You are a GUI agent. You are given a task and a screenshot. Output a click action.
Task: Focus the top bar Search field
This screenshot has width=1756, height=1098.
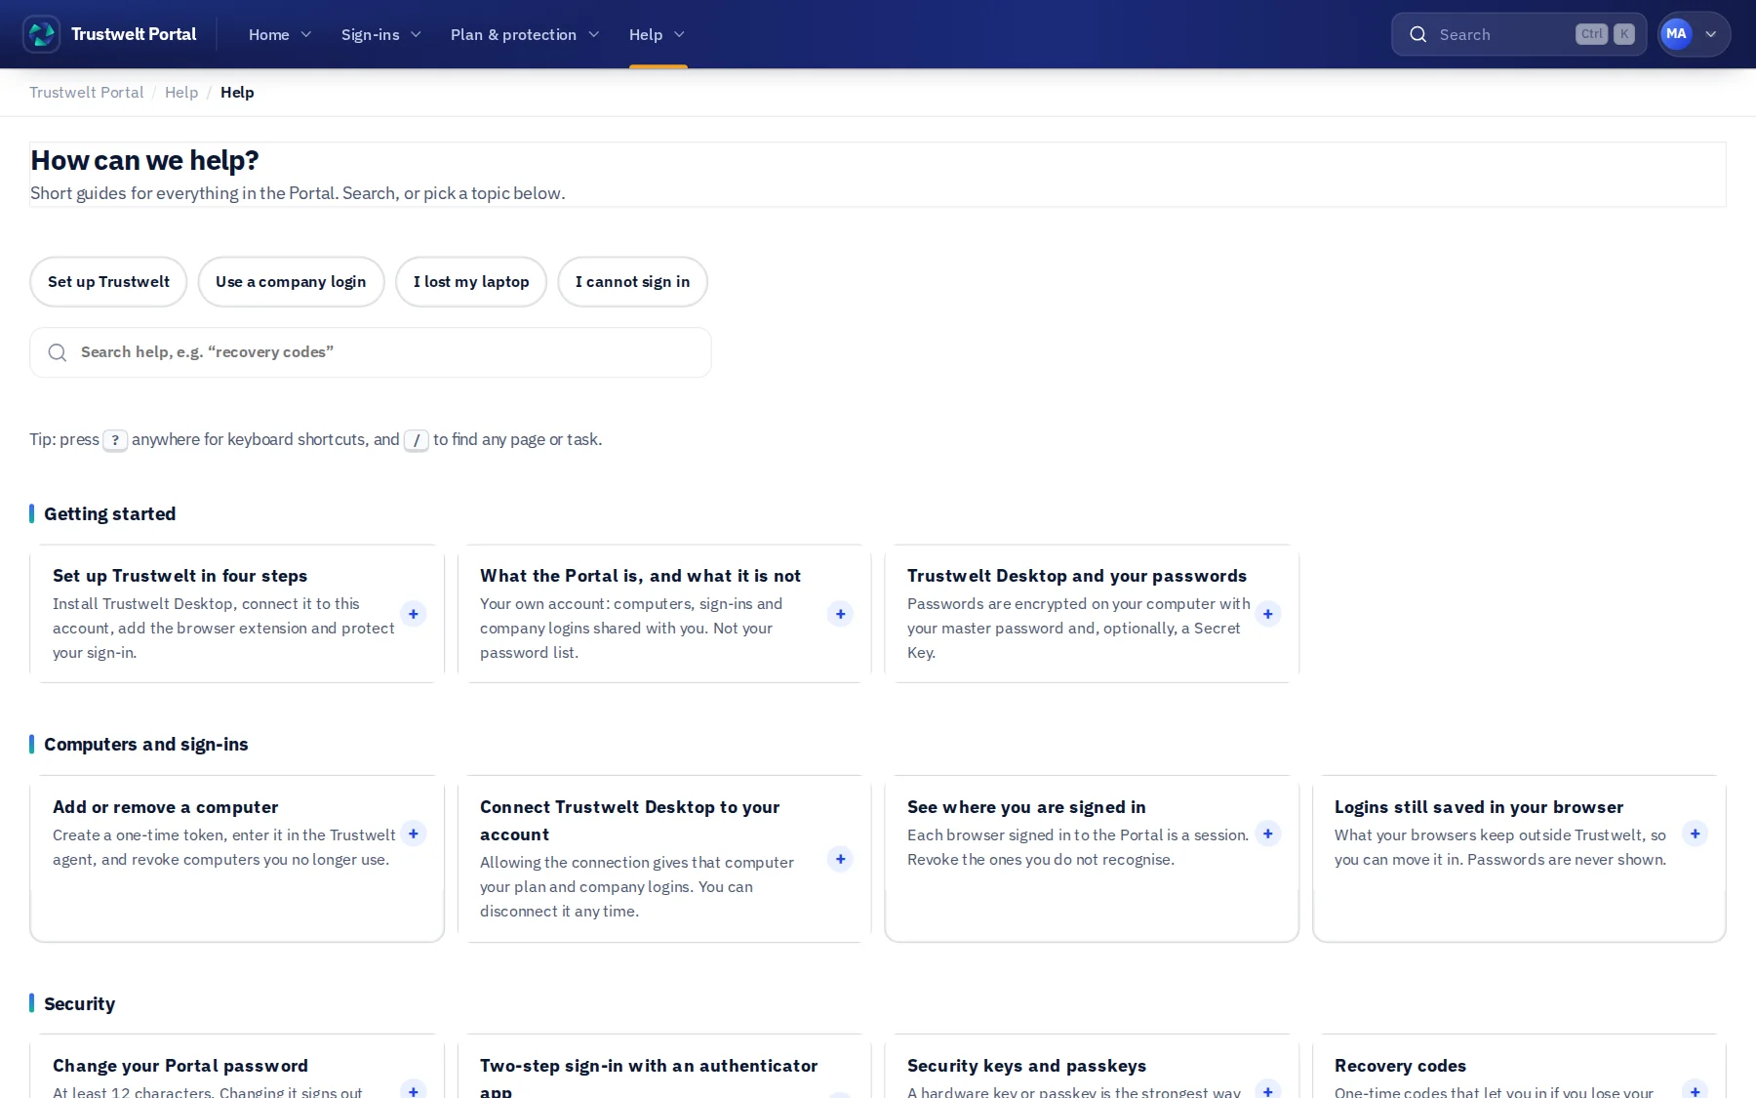pos(1519,34)
